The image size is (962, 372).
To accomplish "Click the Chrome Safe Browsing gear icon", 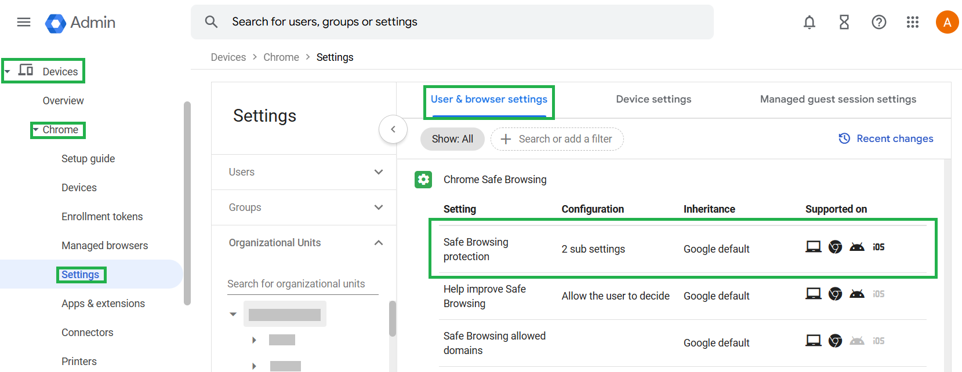I will [423, 180].
